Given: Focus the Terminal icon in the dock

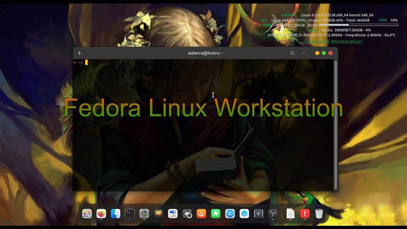Looking at the screenshot, I should pos(130,214).
